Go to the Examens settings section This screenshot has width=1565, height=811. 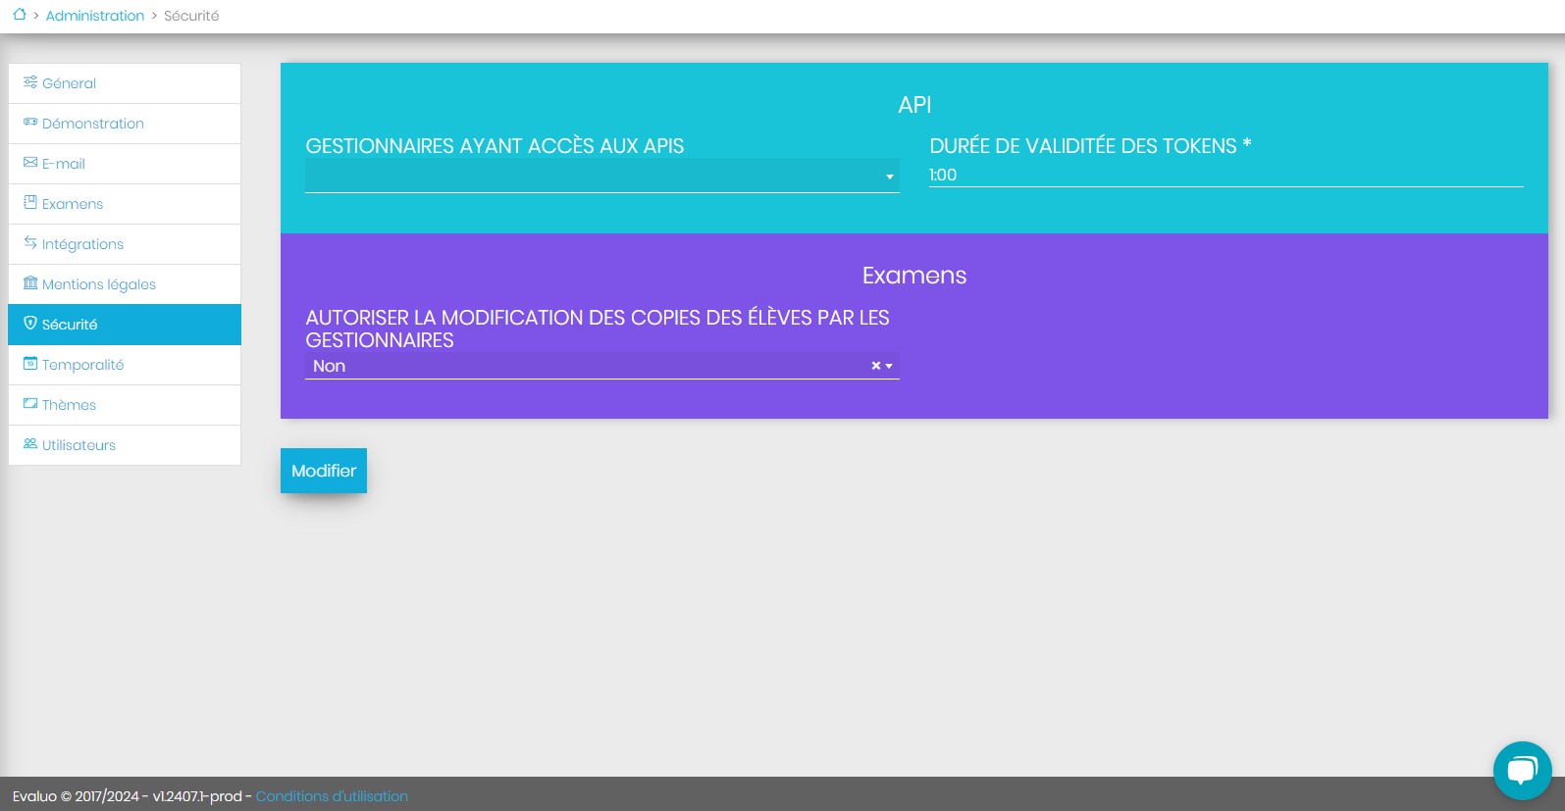[x=73, y=204]
